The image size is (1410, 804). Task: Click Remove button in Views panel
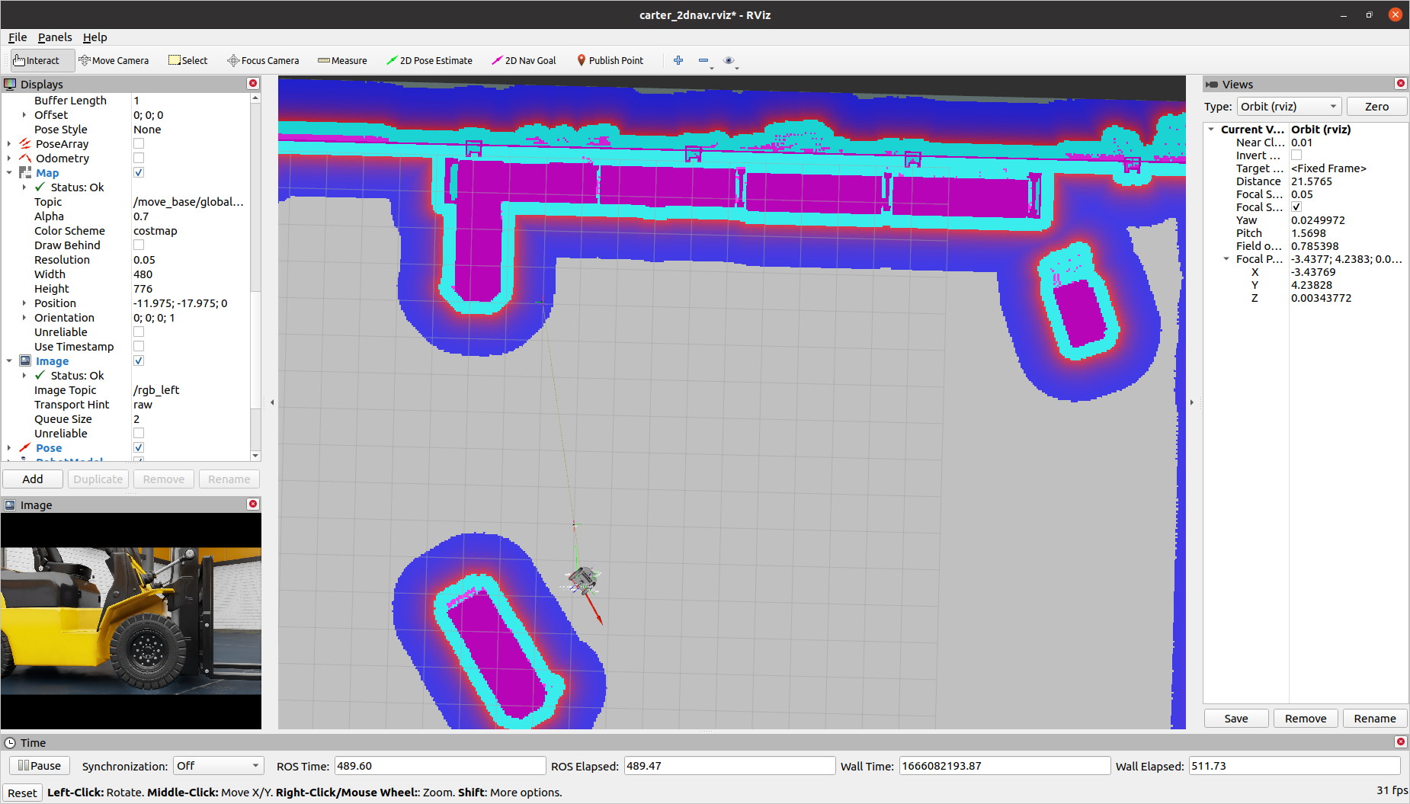(x=1306, y=719)
